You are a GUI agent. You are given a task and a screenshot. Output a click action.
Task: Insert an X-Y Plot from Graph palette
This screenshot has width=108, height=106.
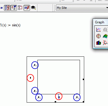98,30
